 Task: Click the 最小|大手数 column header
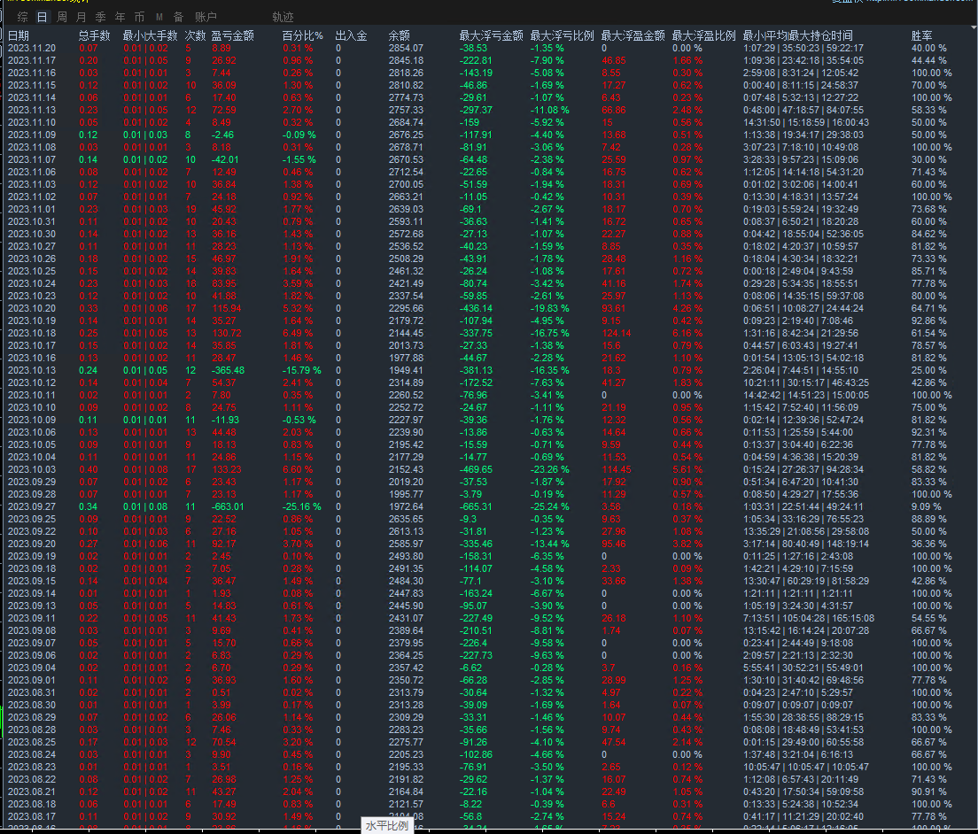tap(151, 35)
